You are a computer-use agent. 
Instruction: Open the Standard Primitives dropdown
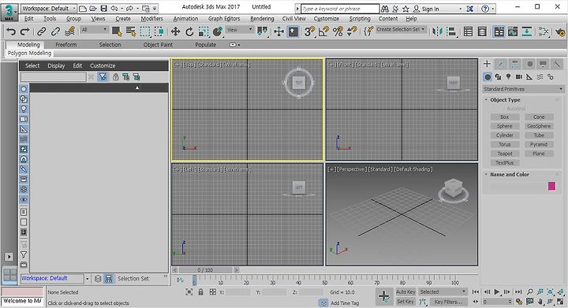coord(524,89)
